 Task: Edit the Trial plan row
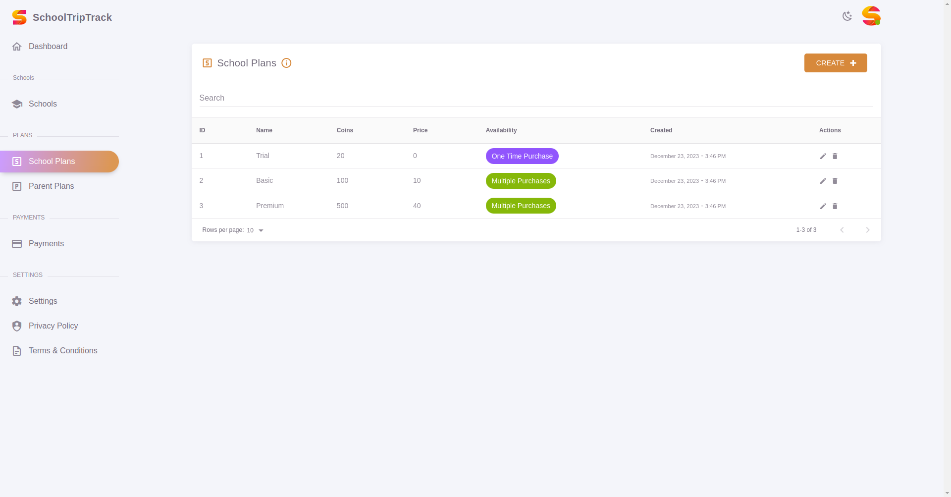(x=823, y=156)
